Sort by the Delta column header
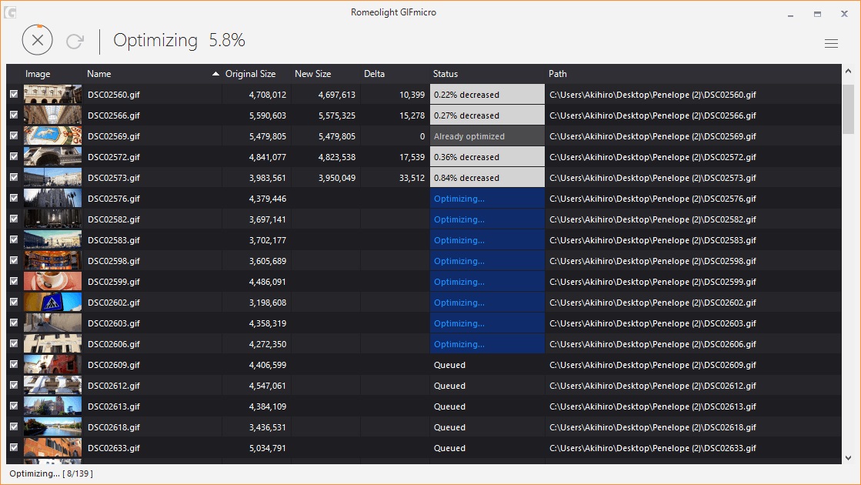Screen dimensions: 861x485 click(374, 74)
